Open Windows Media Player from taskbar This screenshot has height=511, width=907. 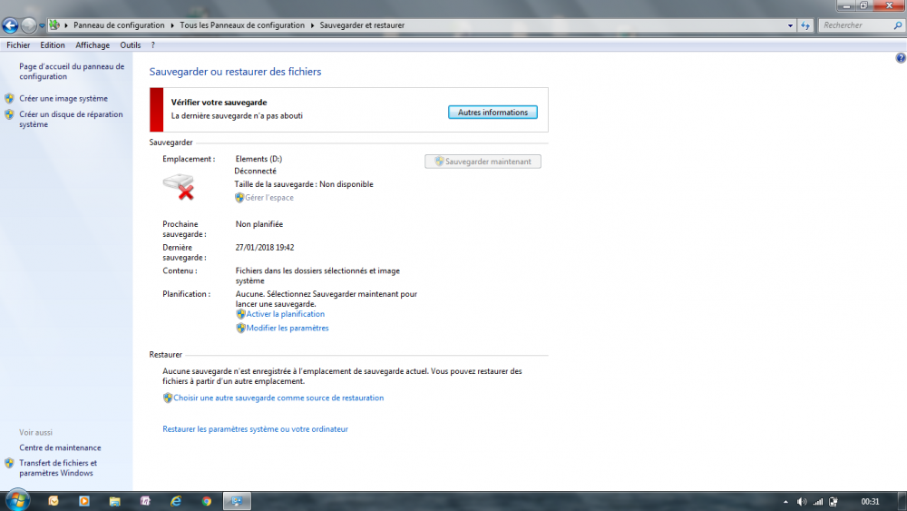coord(83,501)
